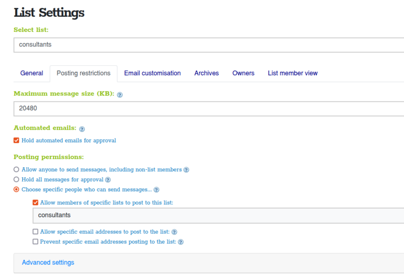Open help for allowing anyone to send messages
This screenshot has height=279, width=404.
186,170
